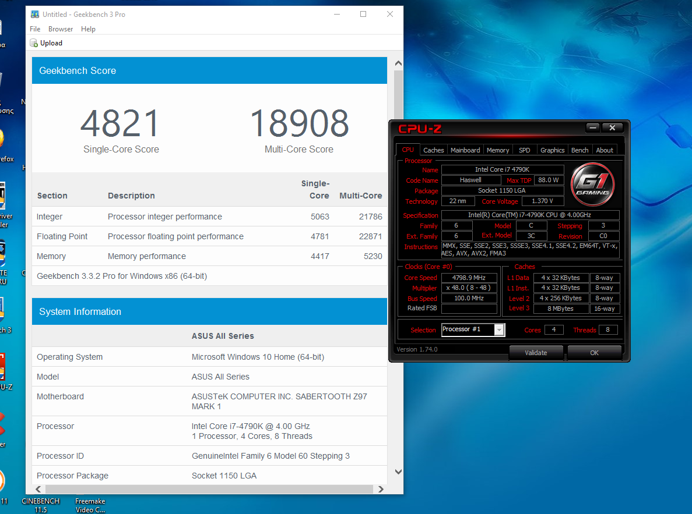Maximize the Geekbench 3 Pro window

click(363, 14)
